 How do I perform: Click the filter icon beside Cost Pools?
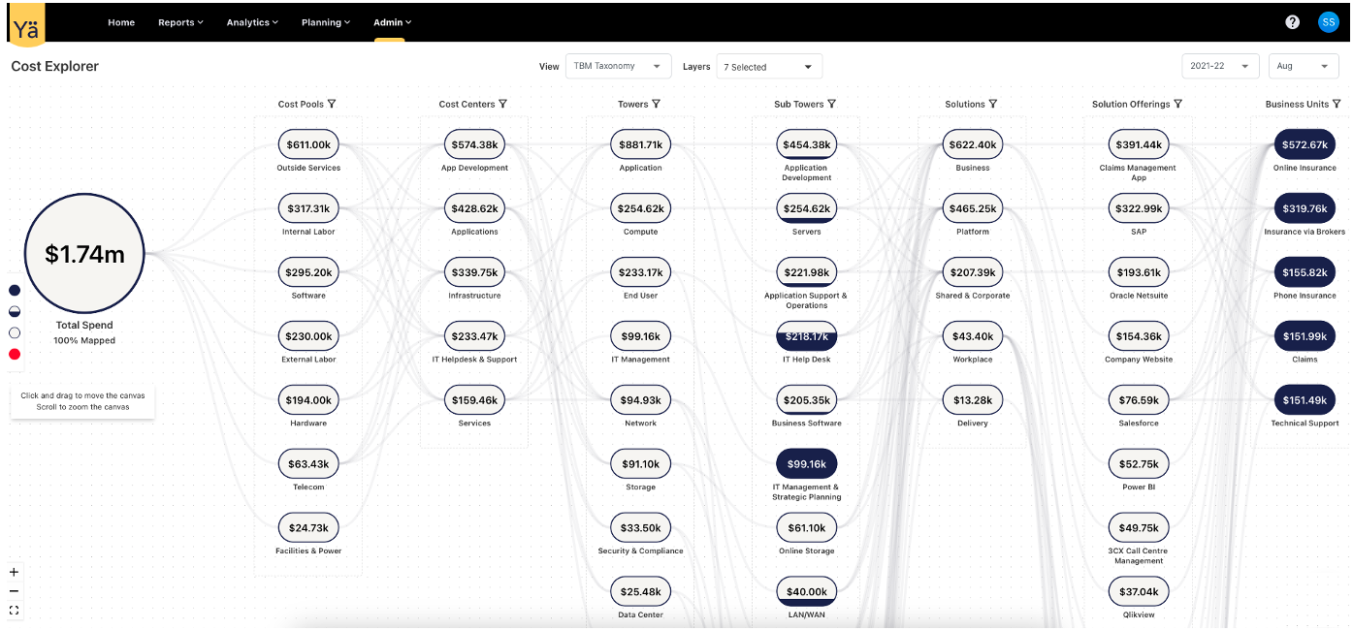(332, 104)
